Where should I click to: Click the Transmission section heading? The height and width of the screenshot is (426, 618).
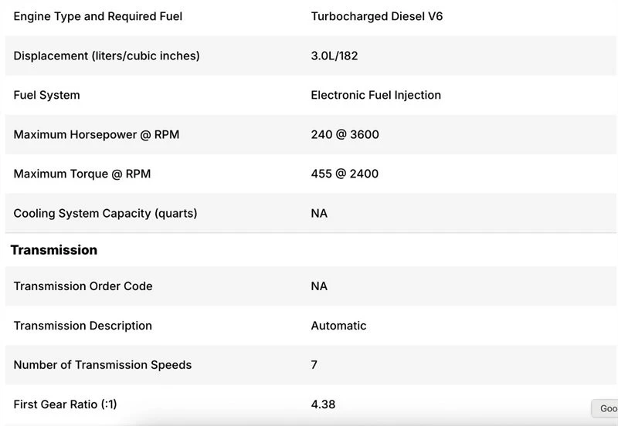tap(53, 250)
